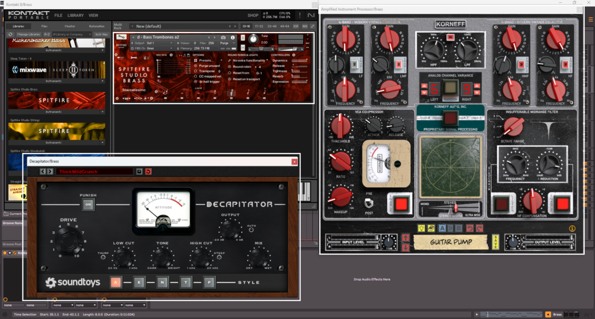This screenshot has height=319, width=595.
Task: Click Library or Company search field
Action: (72, 34)
